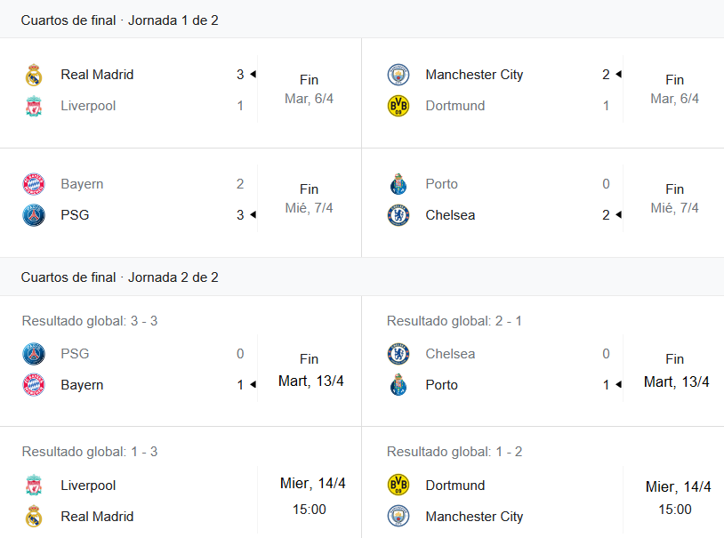Click the PSG crest in Jornada 1

pos(34,215)
